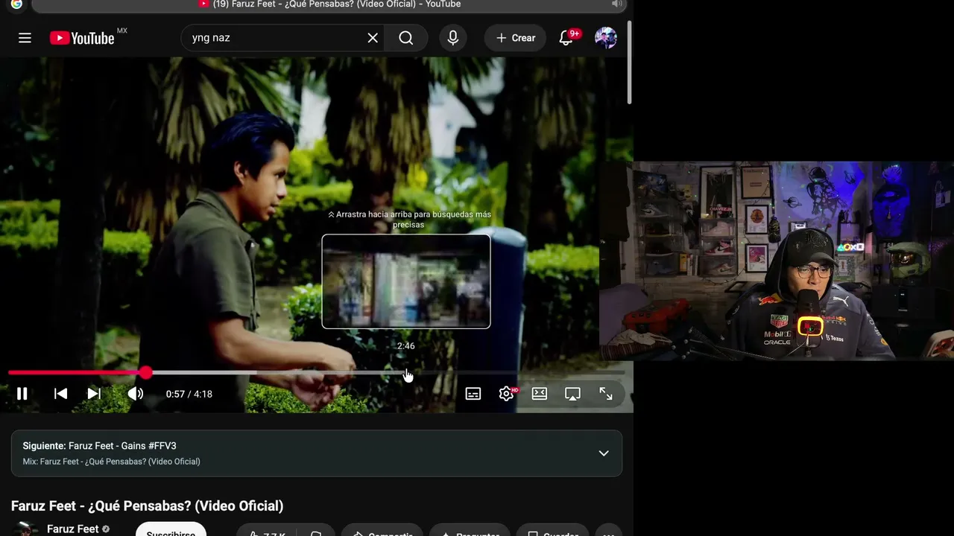Open the YouTube guide hamburger menu
This screenshot has height=536, width=954.
pyautogui.click(x=25, y=38)
